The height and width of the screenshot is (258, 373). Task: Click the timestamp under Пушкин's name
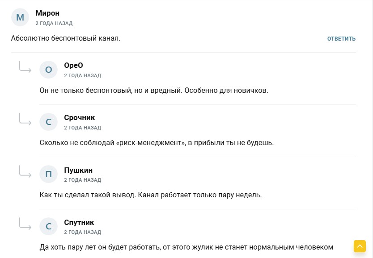(83, 180)
